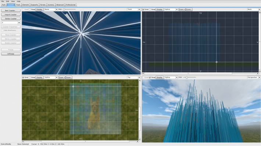This screenshot has height=146, width=261.
Task: Switch to the Advanced tab
Action: tap(60, 5)
